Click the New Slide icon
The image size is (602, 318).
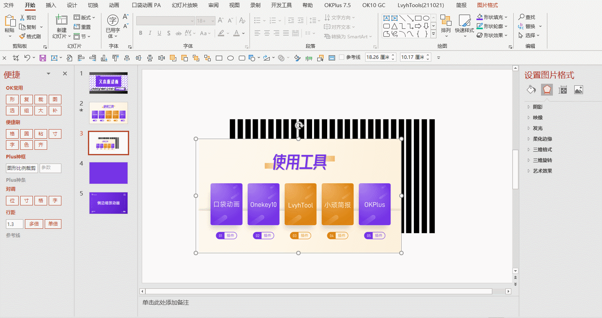(61, 21)
